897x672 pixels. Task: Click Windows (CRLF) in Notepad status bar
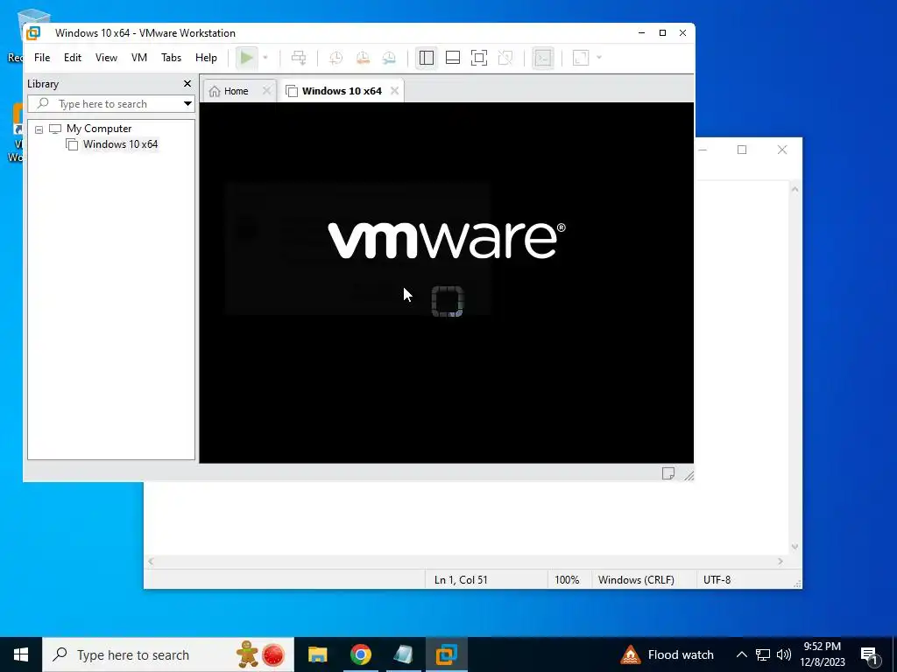(x=636, y=579)
